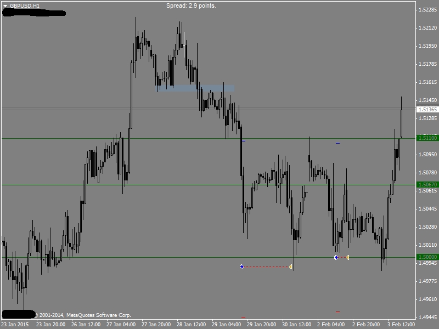Image resolution: width=439 pixels, height=329 pixels.
Task: Select the blue entry arrow starting the long dashed trade line
Action: 241,266
